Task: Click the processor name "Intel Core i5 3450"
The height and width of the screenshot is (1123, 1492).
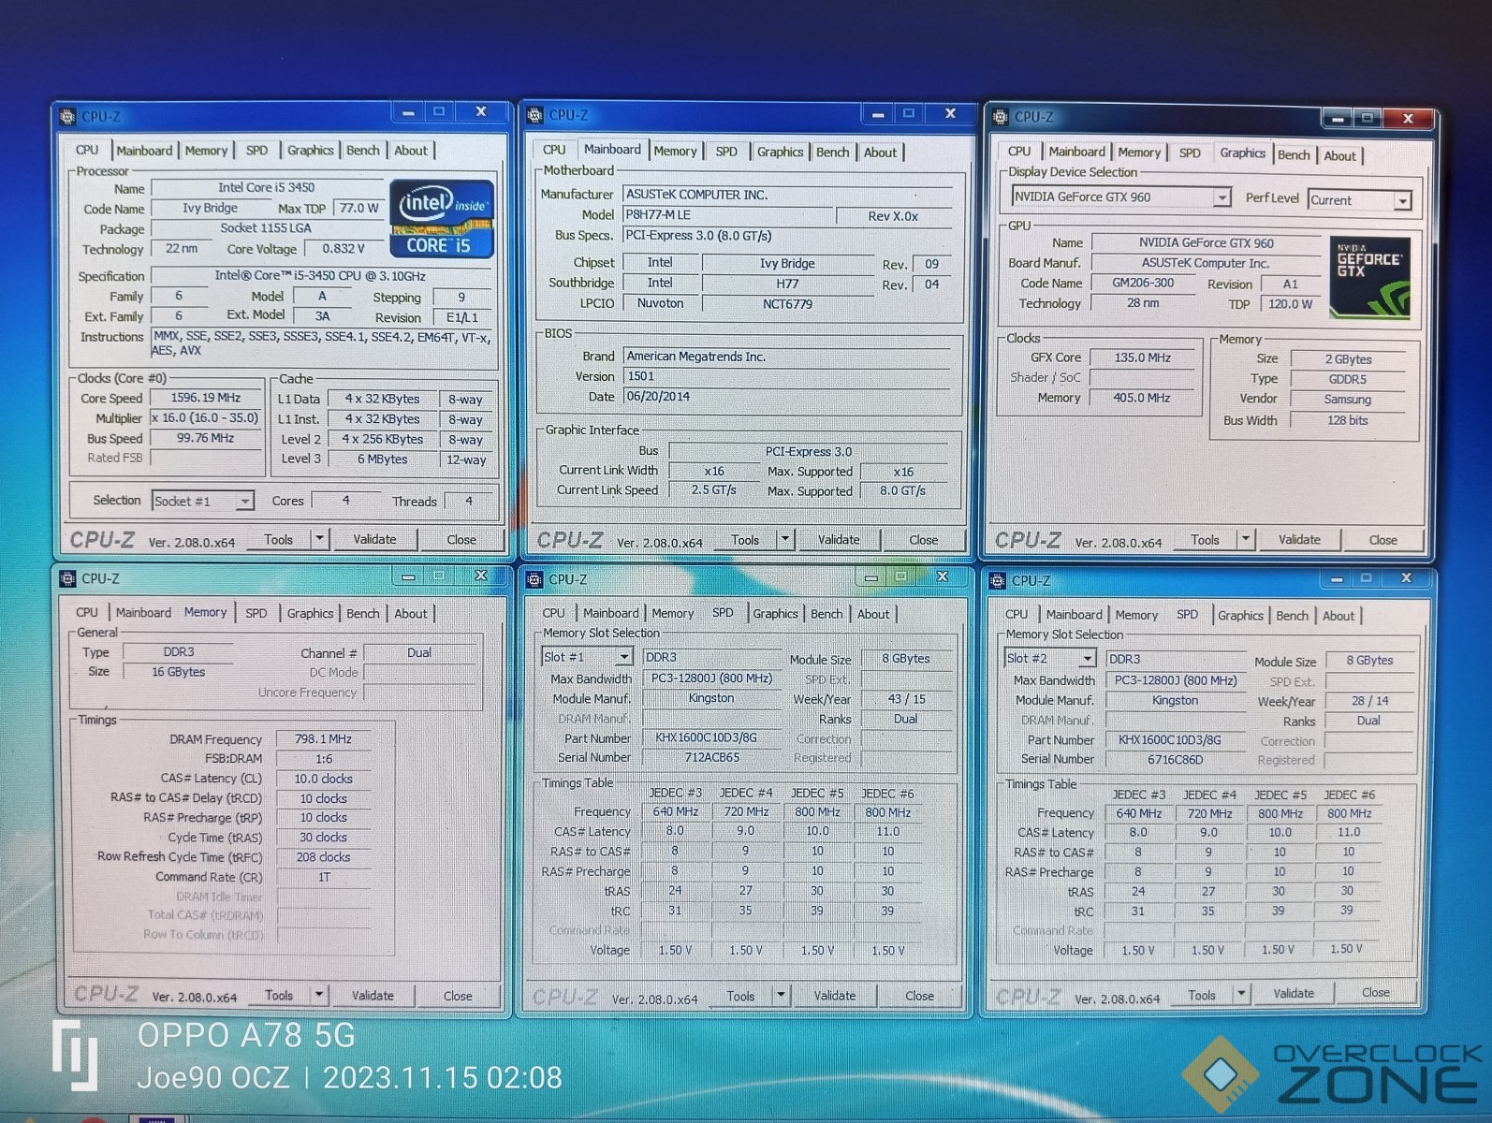Action: coord(267,187)
